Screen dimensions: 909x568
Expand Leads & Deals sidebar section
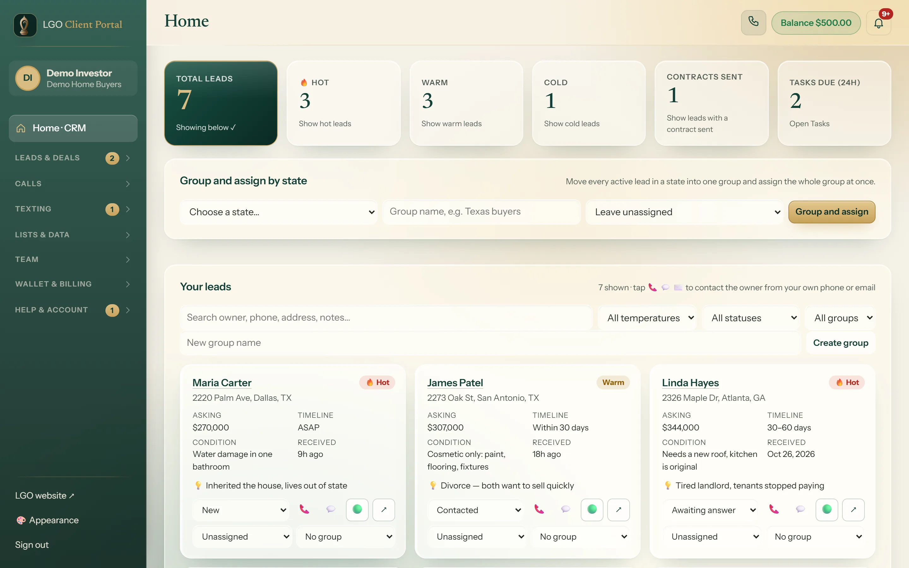point(73,158)
